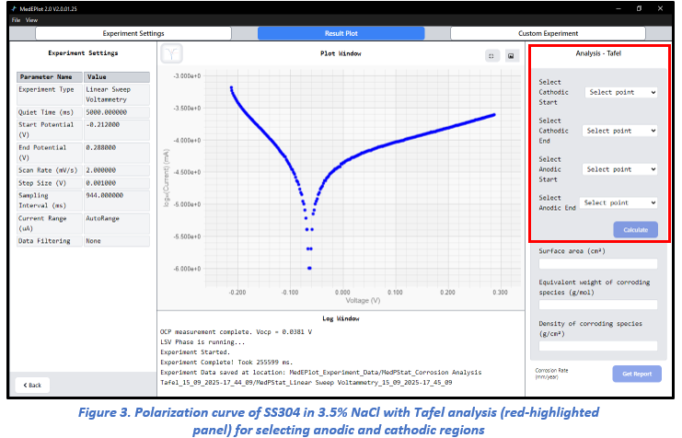Switch to the Experiment Settings tab
Viewport: 682px width, 438px height.
(133, 33)
